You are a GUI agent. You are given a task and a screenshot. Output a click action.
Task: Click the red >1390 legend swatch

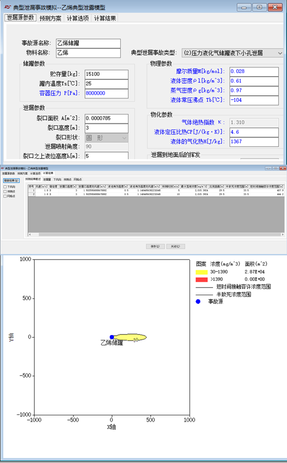(202, 279)
